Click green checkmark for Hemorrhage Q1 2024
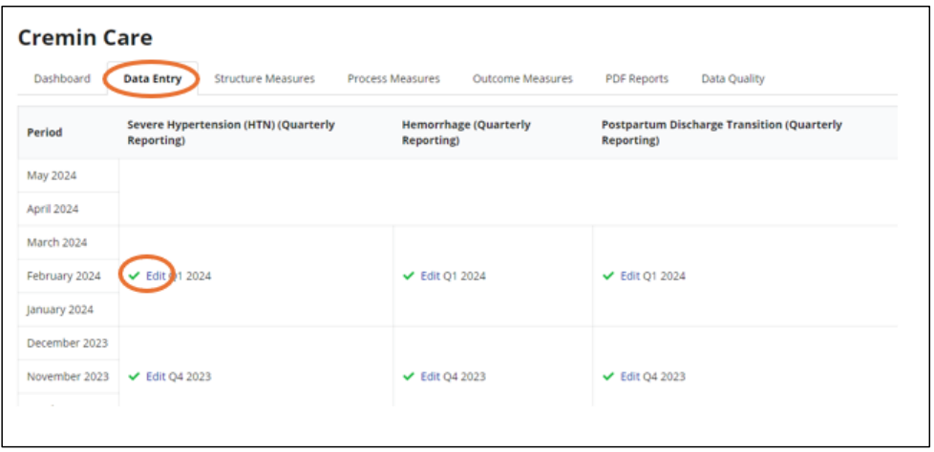 (409, 277)
